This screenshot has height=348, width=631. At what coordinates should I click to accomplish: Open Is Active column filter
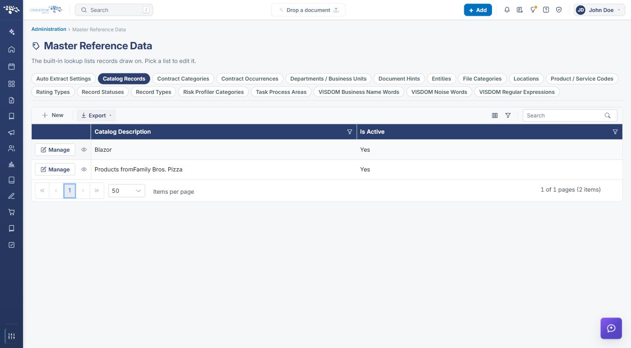click(615, 132)
